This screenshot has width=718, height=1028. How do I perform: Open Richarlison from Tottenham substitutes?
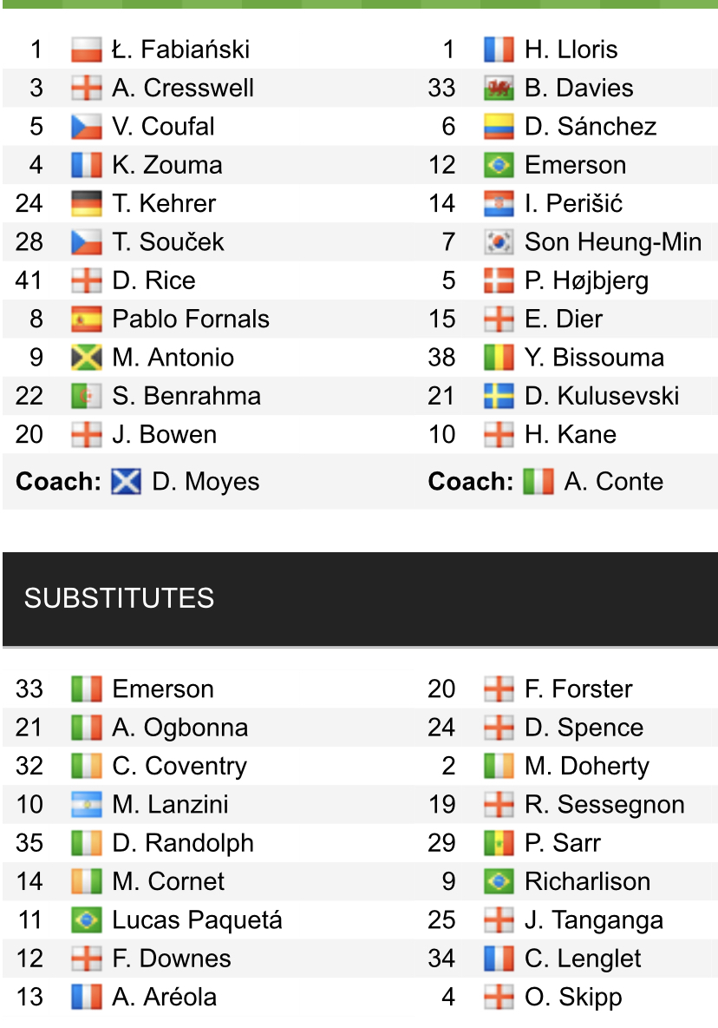pos(587,881)
